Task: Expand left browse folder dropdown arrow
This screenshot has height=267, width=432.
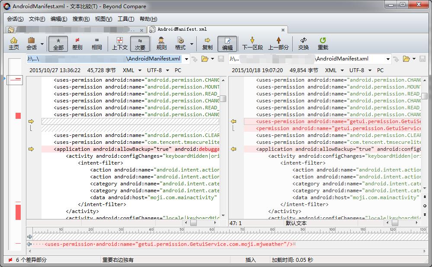Action: click(x=212, y=59)
